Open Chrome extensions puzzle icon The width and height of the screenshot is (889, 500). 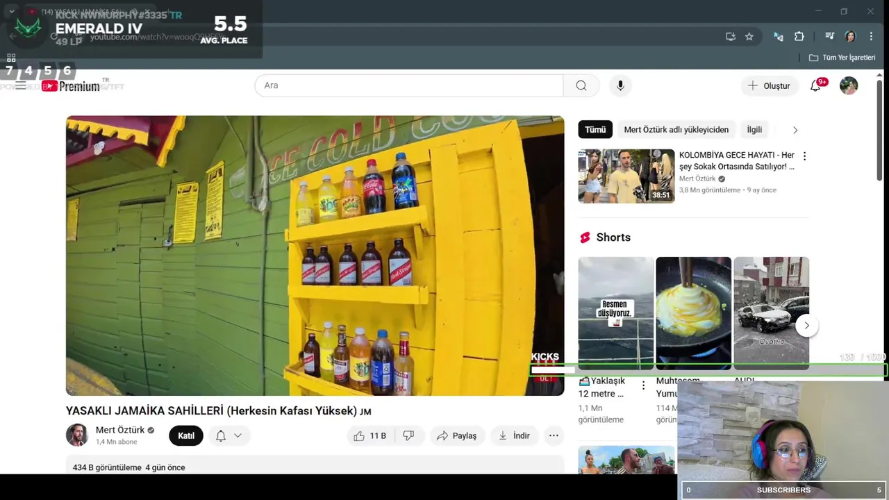(799, 36)
